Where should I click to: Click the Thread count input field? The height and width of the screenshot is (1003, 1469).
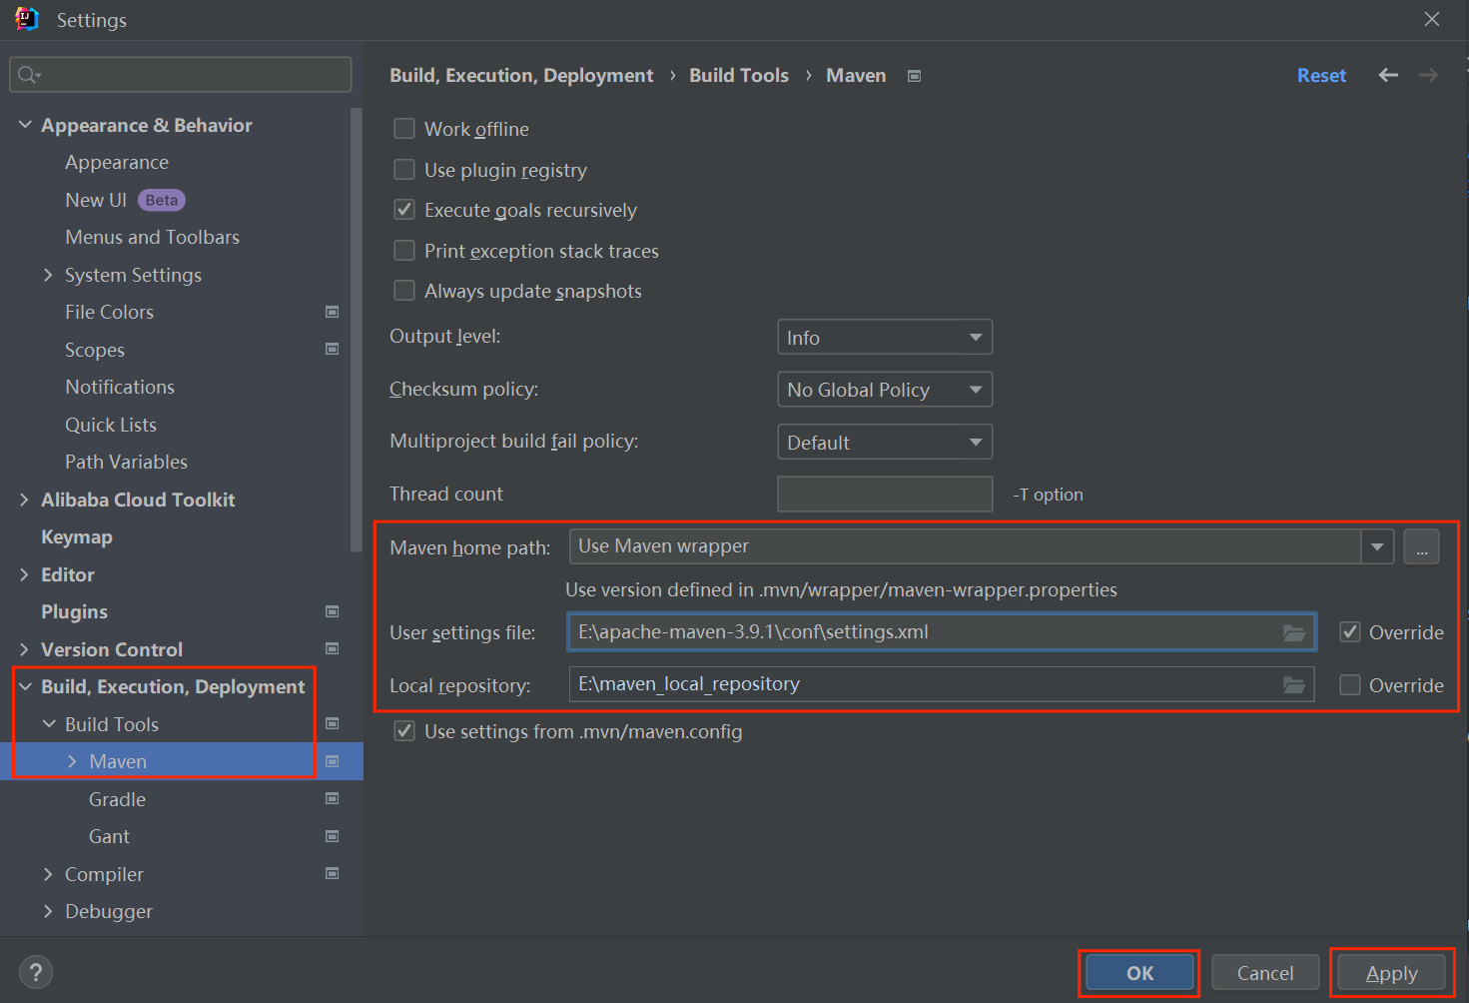(884, 495)
